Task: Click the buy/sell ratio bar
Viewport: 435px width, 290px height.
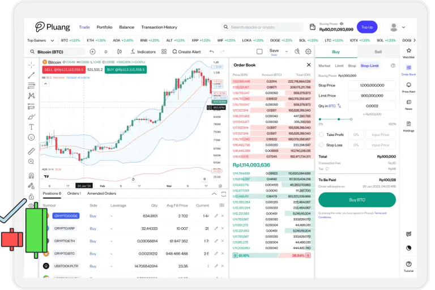Action: pos(272,255)
